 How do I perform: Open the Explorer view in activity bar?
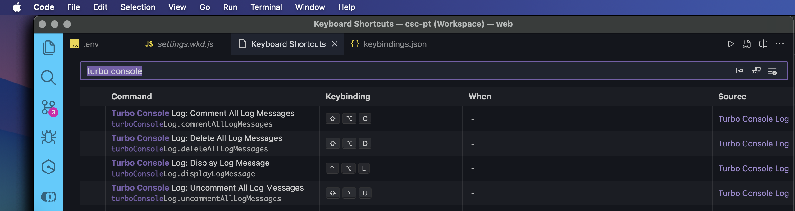[48, 48]
